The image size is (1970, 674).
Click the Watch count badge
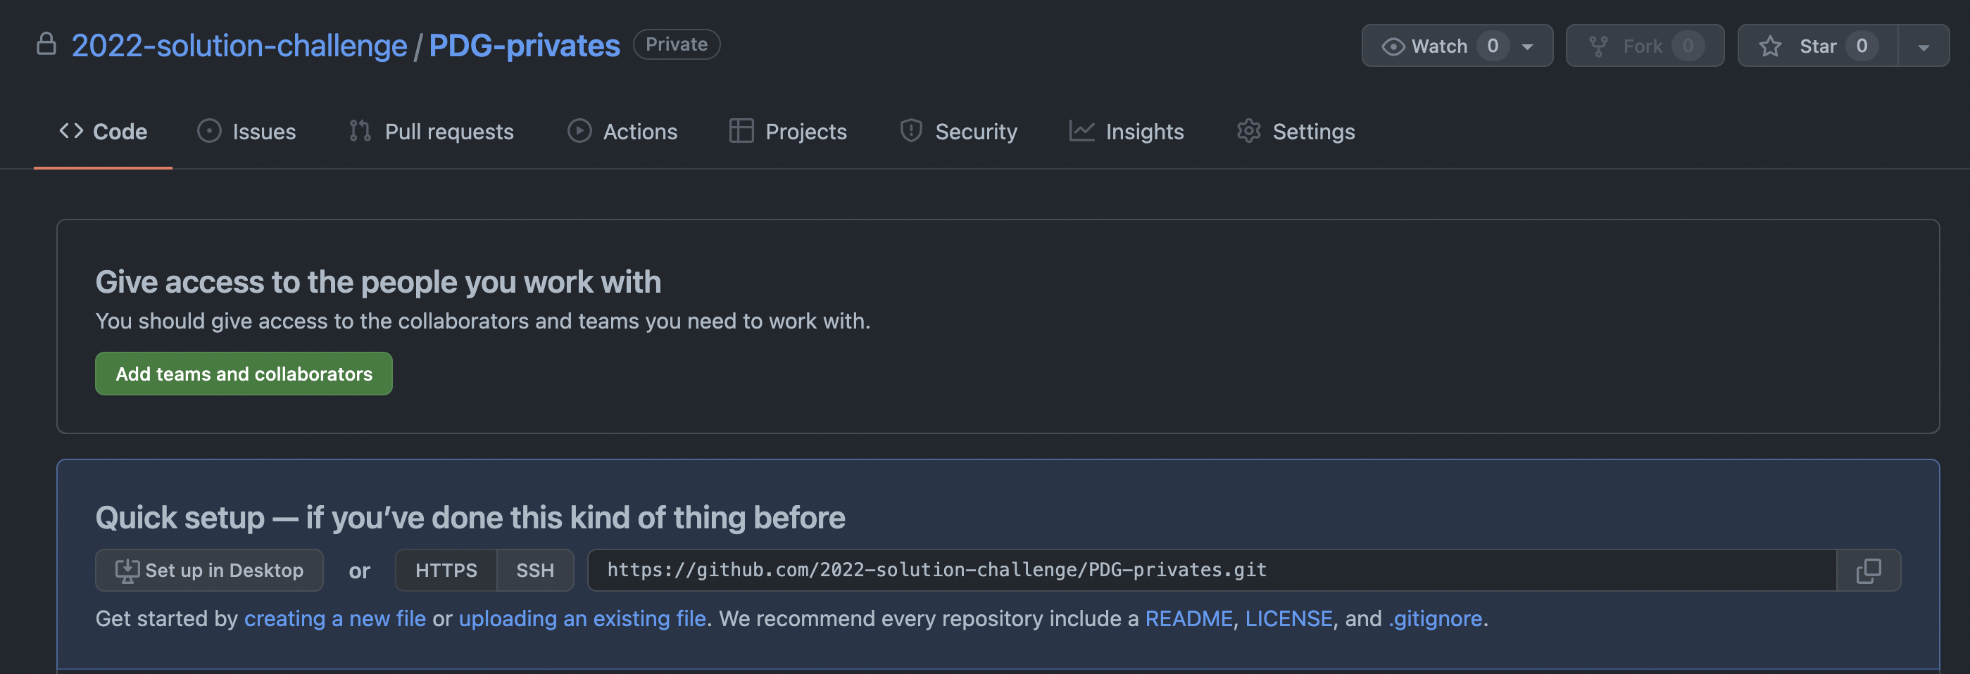click(1492, 46)
